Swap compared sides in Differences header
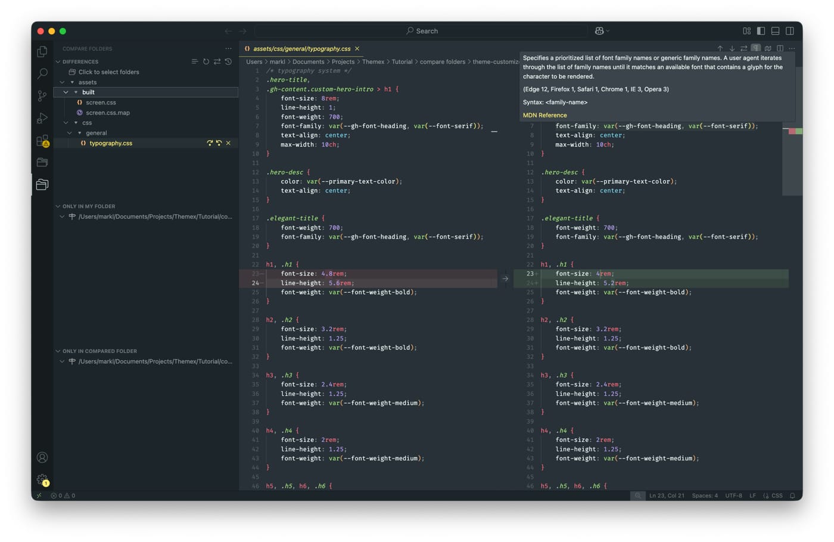The image size is (834, 542). point(217,61)
